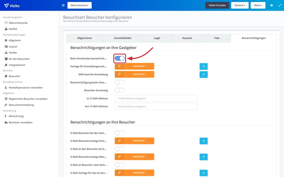
Task: Edit E-Mail-Besuchervorlage Anmeldung with bearbeiten
Action: pos(134,141)
